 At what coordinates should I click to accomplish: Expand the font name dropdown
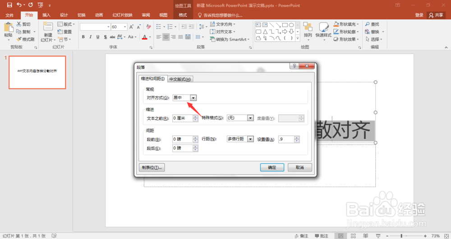click(108, 27)
